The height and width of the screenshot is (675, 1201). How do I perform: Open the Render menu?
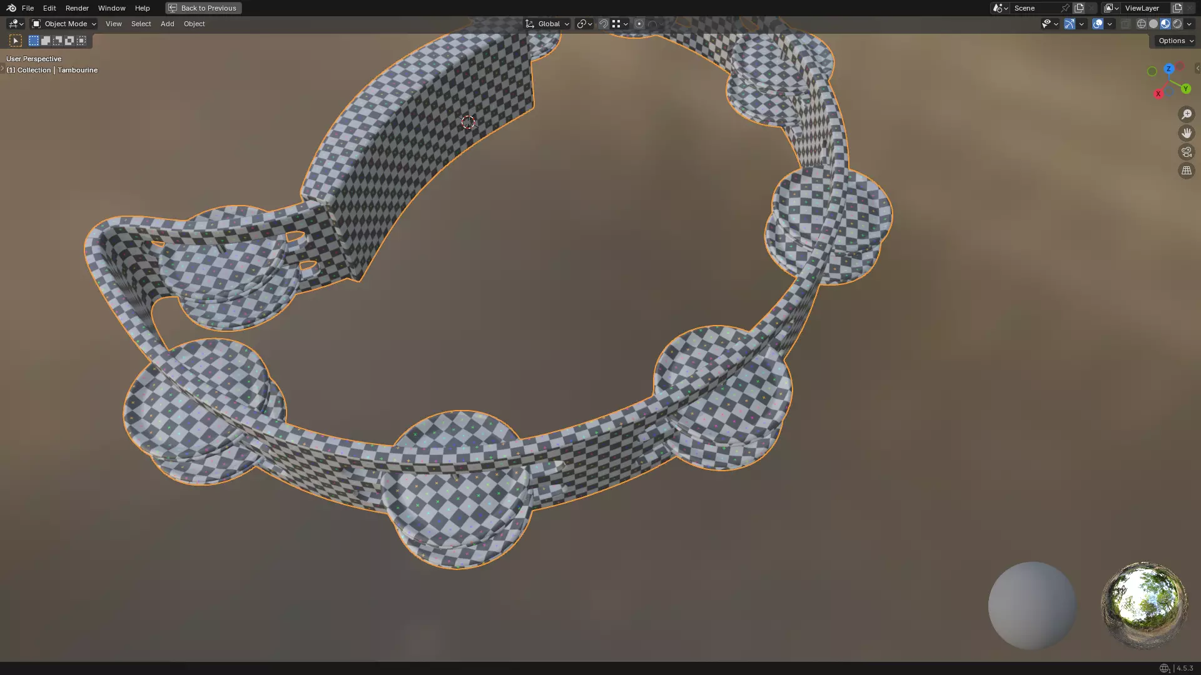point(77,8)
